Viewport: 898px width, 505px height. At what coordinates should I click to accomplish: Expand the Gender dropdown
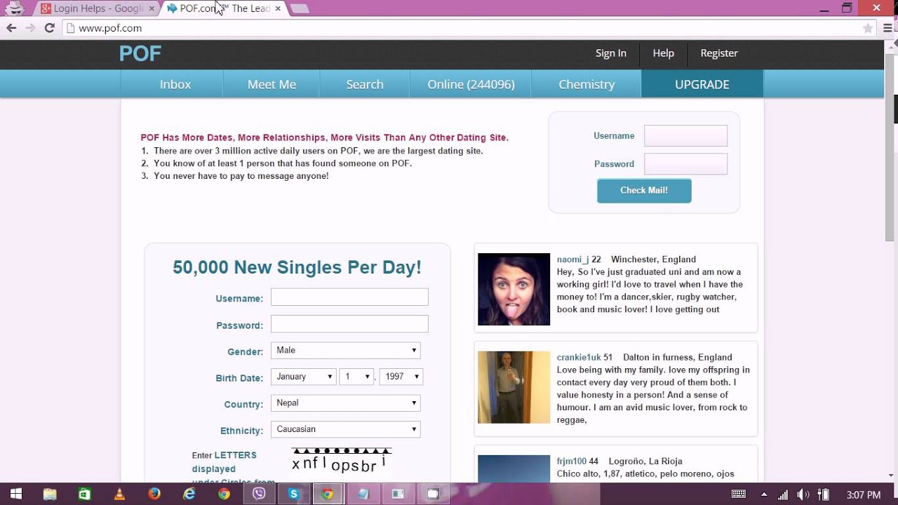coord(346,351)
